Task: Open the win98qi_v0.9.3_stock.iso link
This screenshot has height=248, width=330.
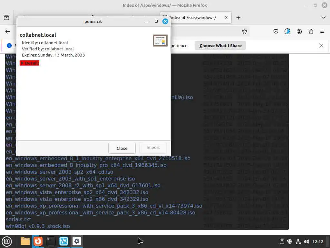Action: (38, 226)
